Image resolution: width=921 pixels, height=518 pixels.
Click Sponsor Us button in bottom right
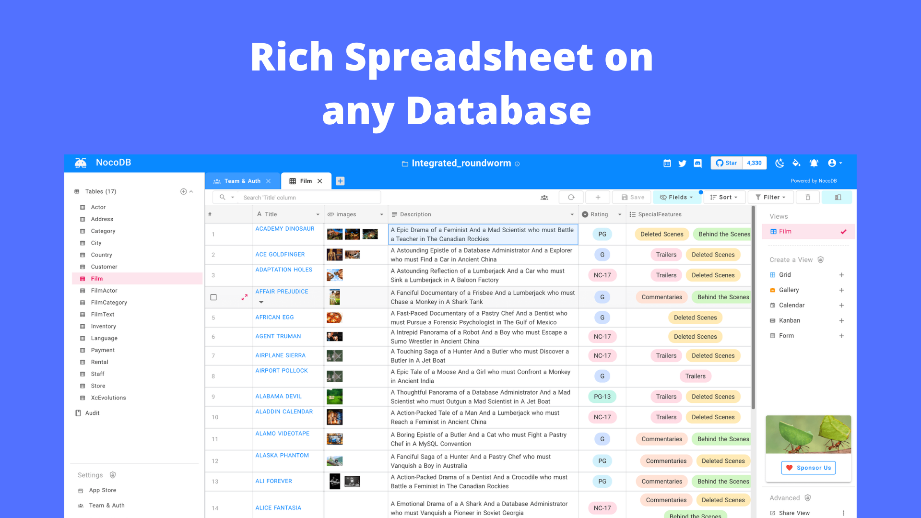point(809,468)
